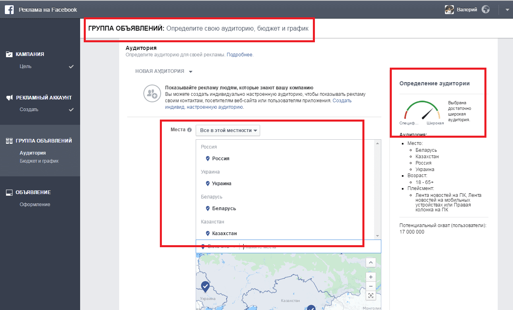This screenshot has width=513, height=310.
Task: Select Украина in locations list
Action: pos(222,183)
